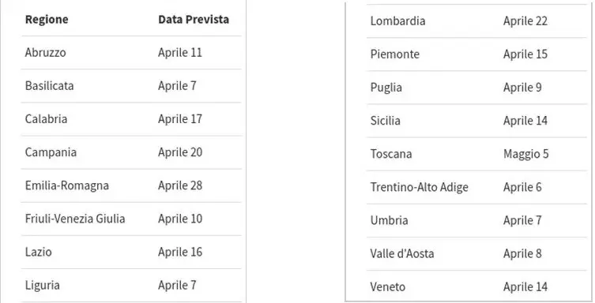This screenshot has height=303, width=595.
Task: Select the Umbria region row
Action: coord(476,221)
